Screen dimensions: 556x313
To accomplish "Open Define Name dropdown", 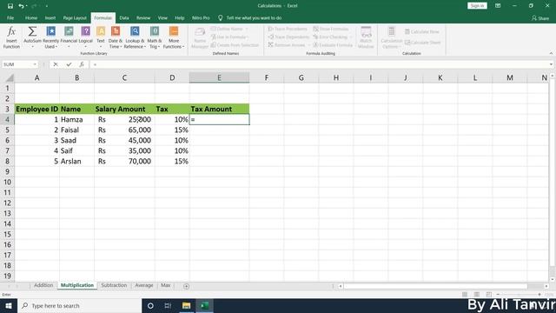I will [247, 29].
